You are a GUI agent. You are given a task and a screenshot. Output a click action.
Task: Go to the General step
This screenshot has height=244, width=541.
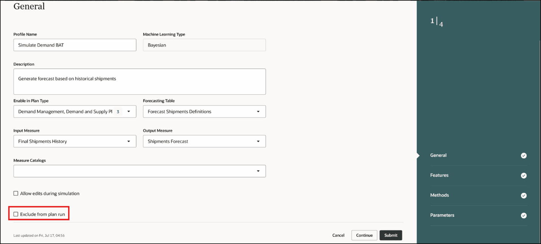pos(438,155)
